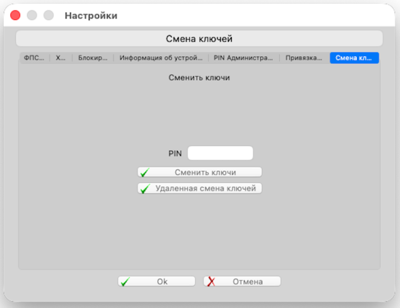
Task: Click the Настройки window title
Action: pos(91,16)
